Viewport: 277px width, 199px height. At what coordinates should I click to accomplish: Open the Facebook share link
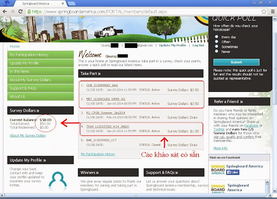tap(251, 126)
